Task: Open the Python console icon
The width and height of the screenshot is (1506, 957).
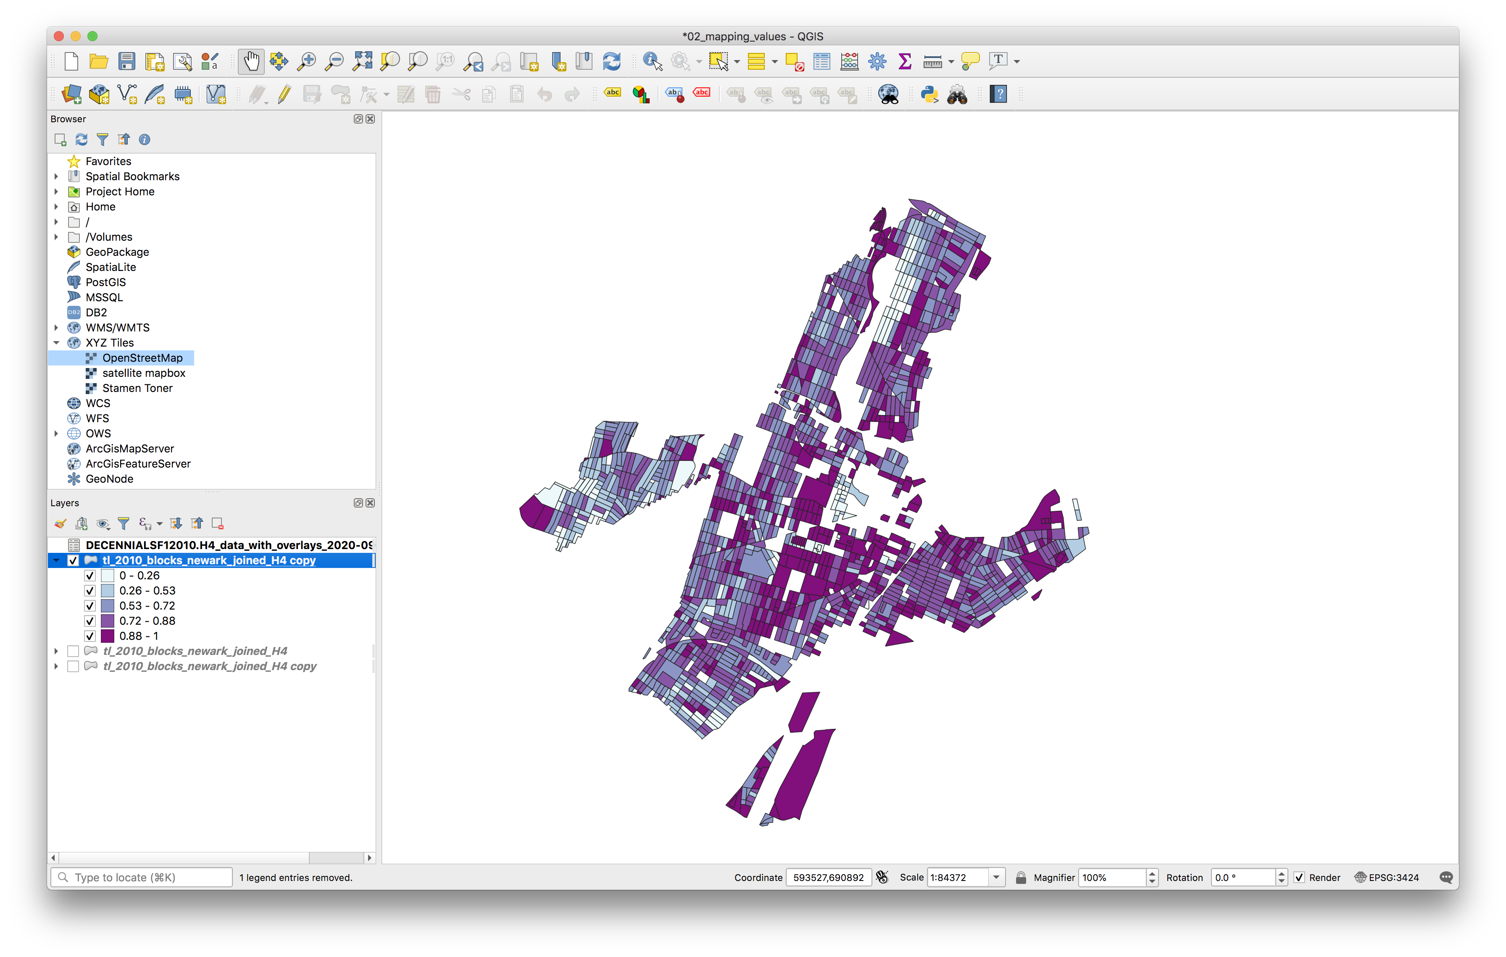Action: coord(929,95)
